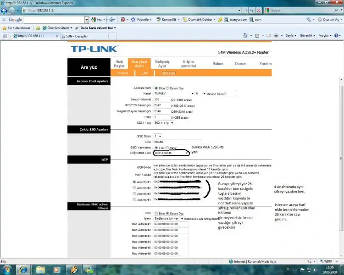The image size is (344, 275).
Task: Click Daha fazla eklenti bul link
Action: pos(96,28)
